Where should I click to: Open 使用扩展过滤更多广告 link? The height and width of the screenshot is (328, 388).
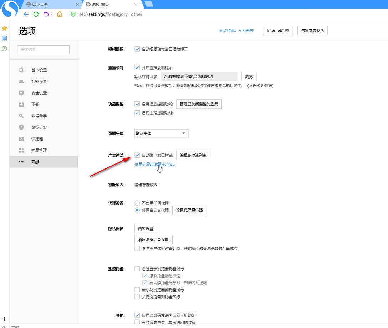click(x=155, y=164)
